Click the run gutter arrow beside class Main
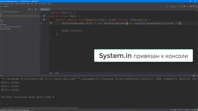 point(44,16)
